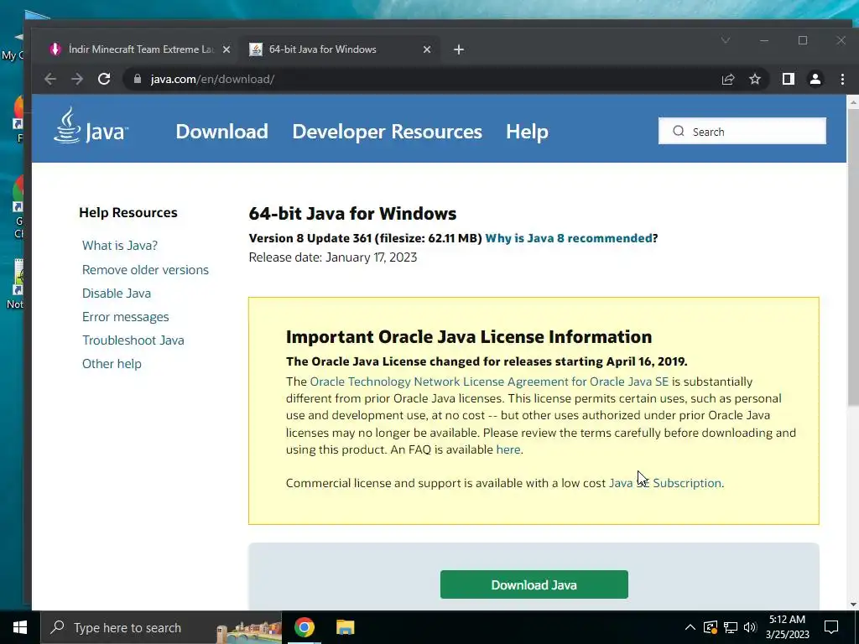Open the What is Java? link

(x=120, y=246)
